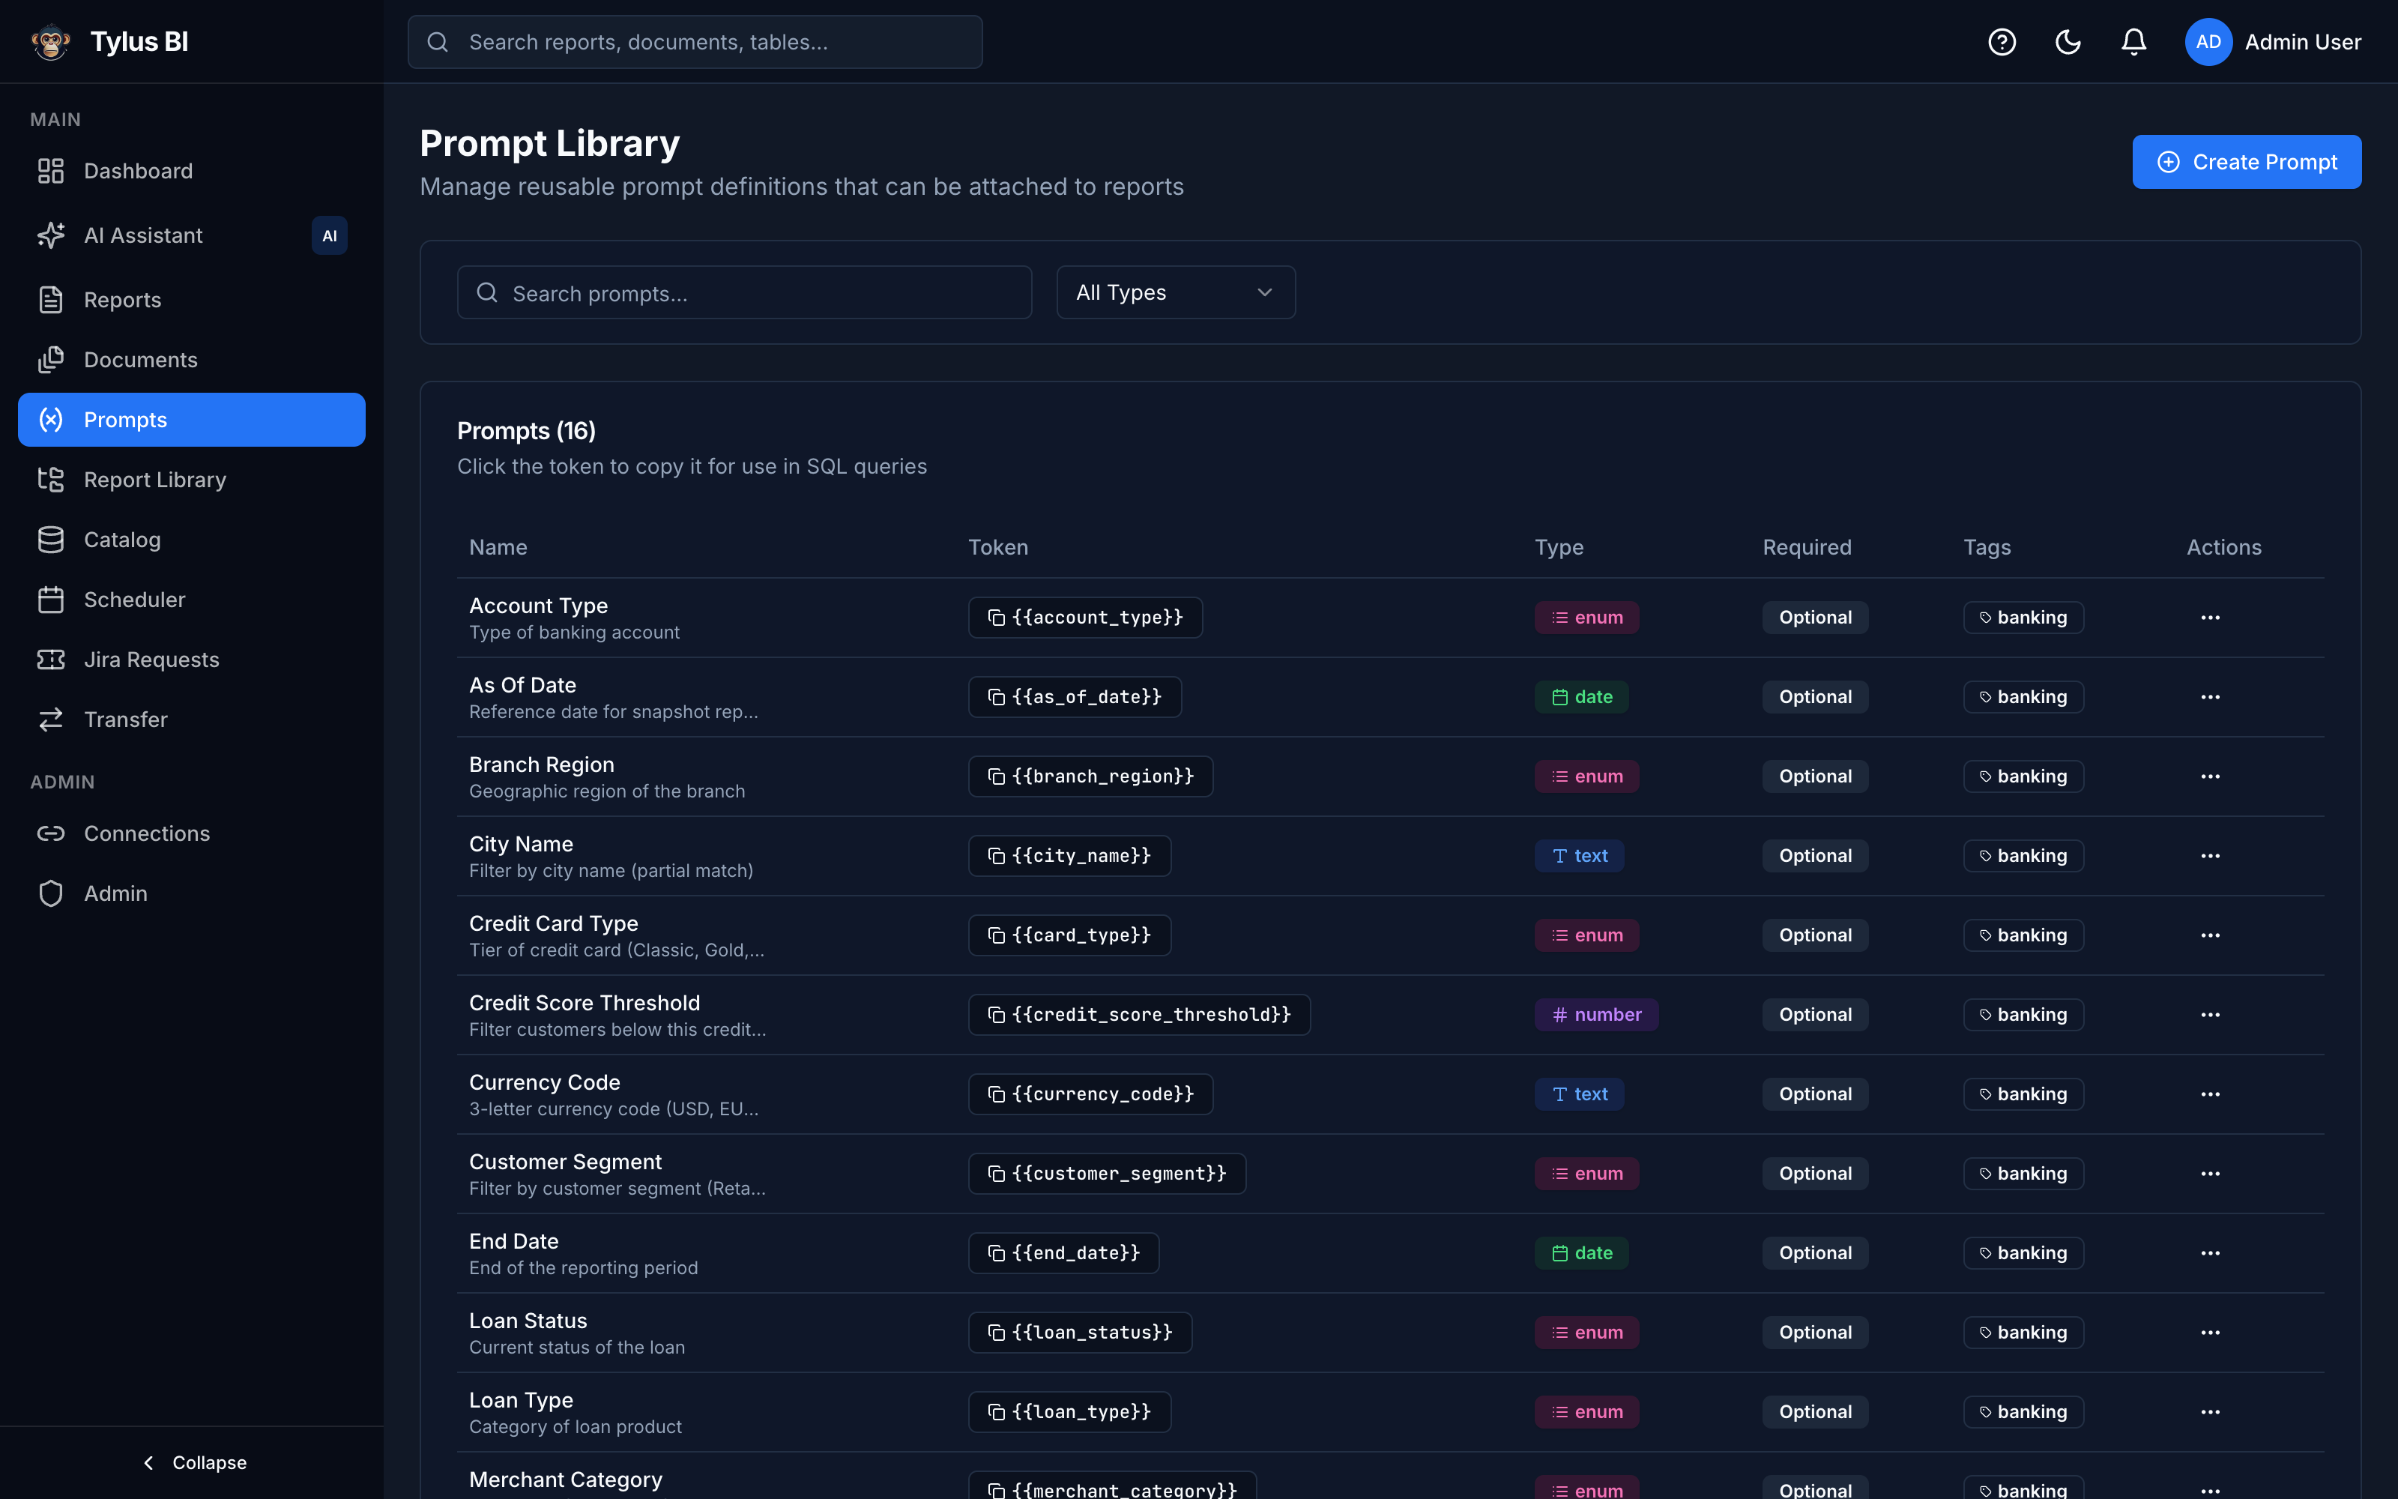Viewport: 2398px width, 1499px height.
Task: Open actions menu for Branch Region
Action: pos(2210,776)
